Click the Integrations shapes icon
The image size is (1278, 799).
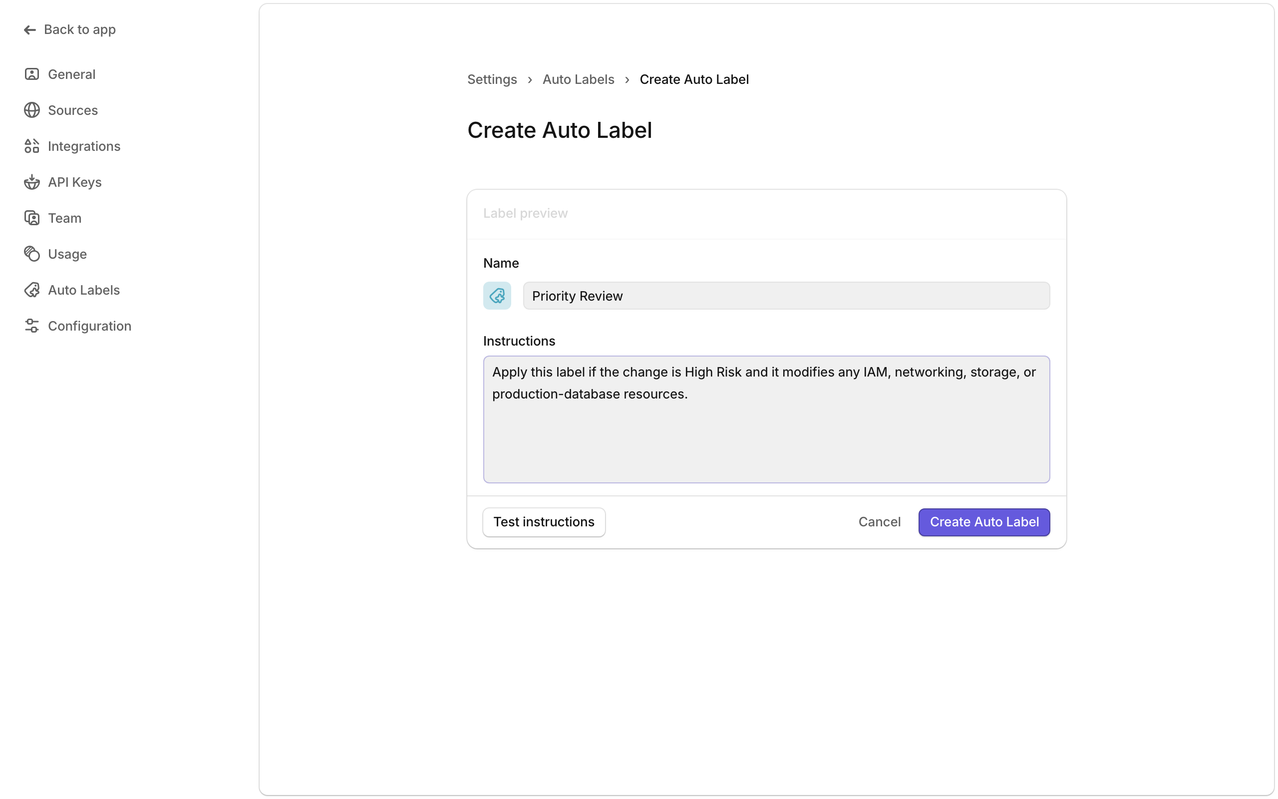[31, 146]
